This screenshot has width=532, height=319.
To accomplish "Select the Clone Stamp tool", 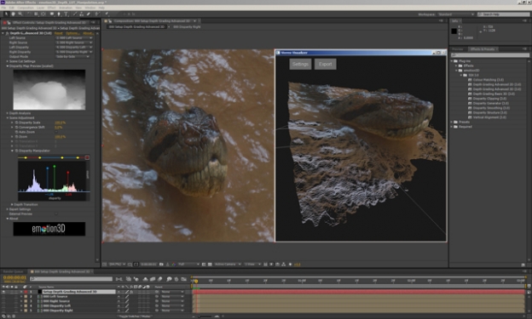I will pos(82,14).
